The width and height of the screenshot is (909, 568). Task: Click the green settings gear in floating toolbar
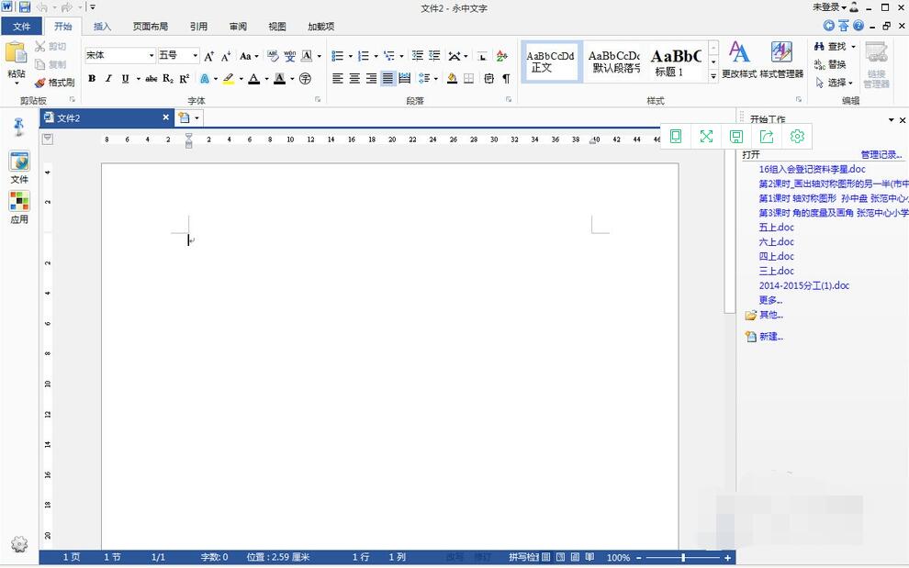click(797, 136)
